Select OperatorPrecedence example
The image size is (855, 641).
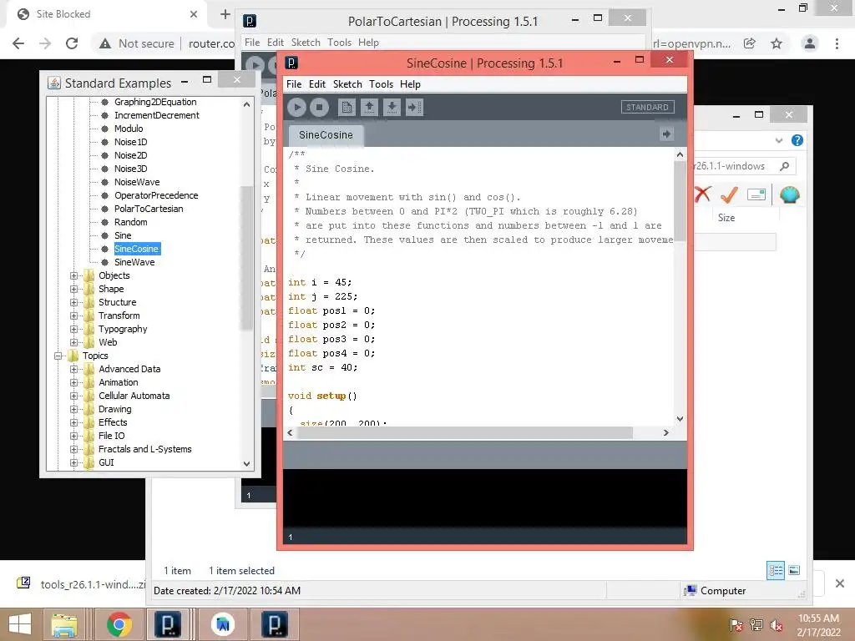pyautogui.click(x=156, y=195)
